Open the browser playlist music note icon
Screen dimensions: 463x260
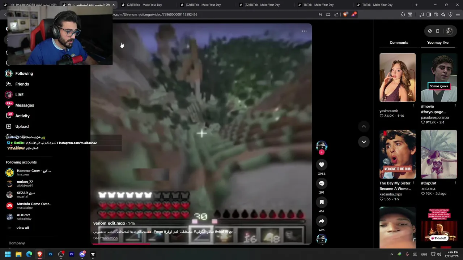coord(421,14)
